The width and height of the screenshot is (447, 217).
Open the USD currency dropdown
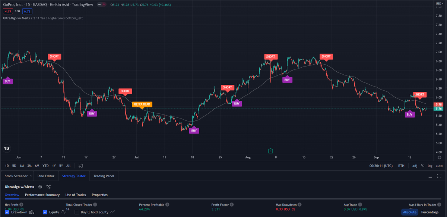(439, 3)
